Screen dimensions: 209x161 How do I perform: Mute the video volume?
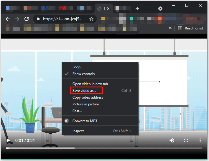[x=172, y=140]
